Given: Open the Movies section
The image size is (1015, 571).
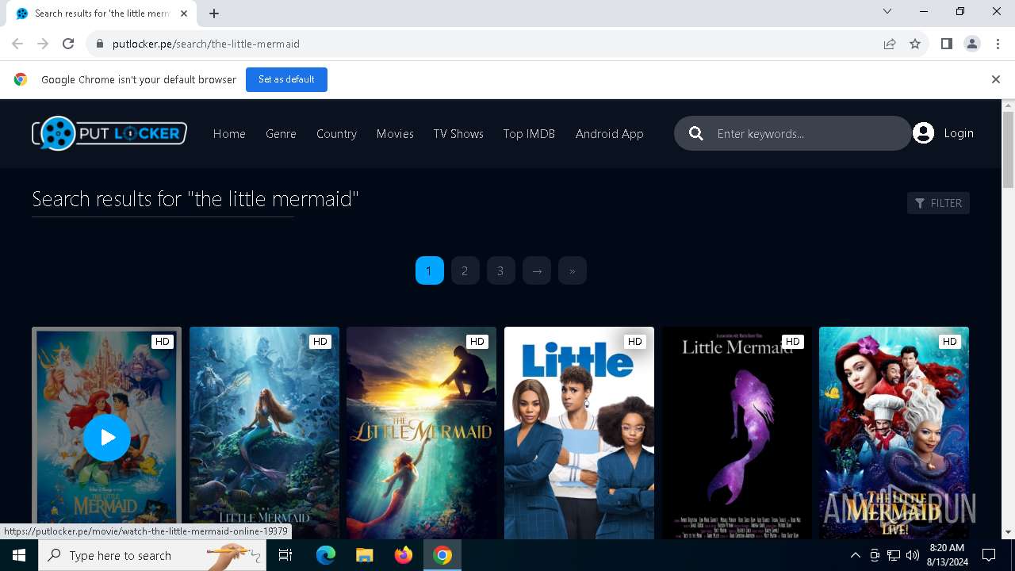Looking at the screenshot, I should tap(395, 133).
